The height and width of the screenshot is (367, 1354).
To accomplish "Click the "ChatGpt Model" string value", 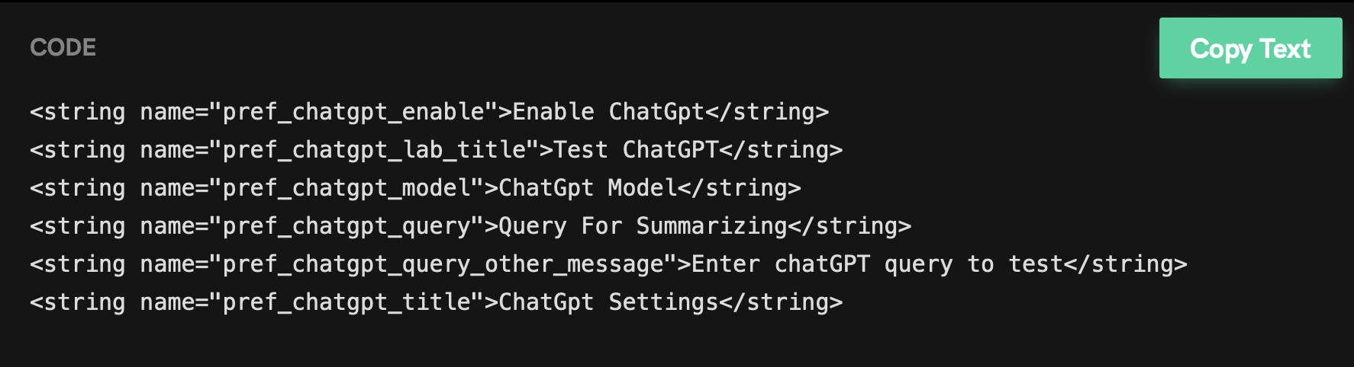I will click(x=588, y=188).
